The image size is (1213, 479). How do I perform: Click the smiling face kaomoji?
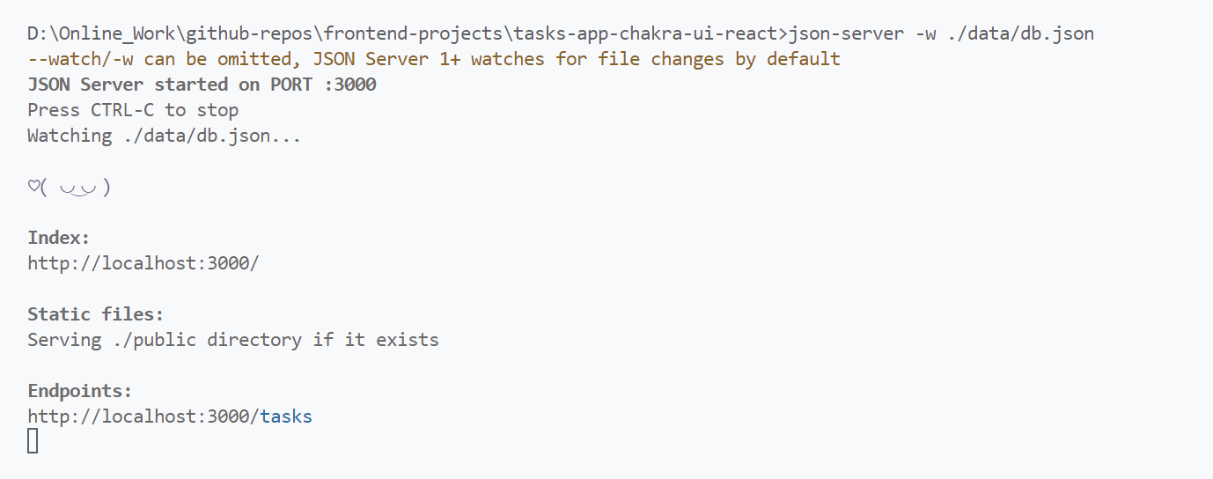coord(70,188)
